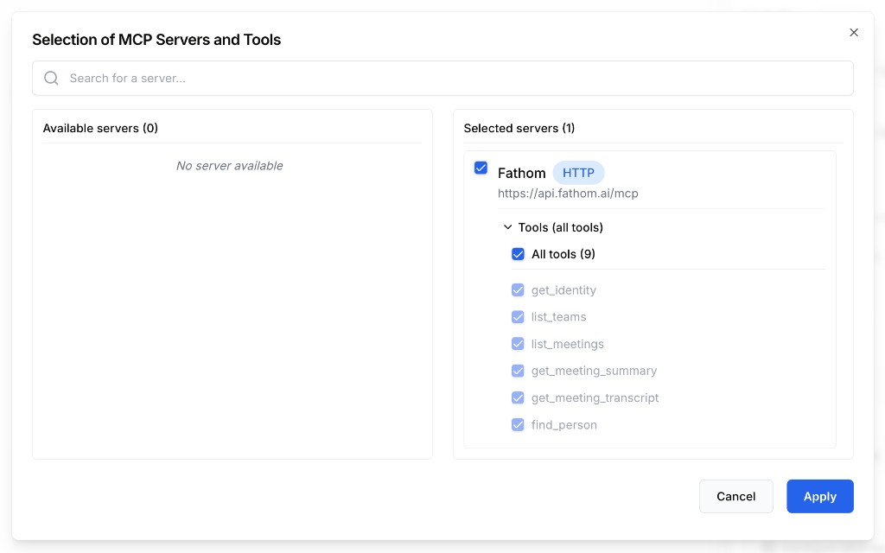Screen dimensions: 885x553
Task: Click the Fathom server name
Action: pos(521,173)
